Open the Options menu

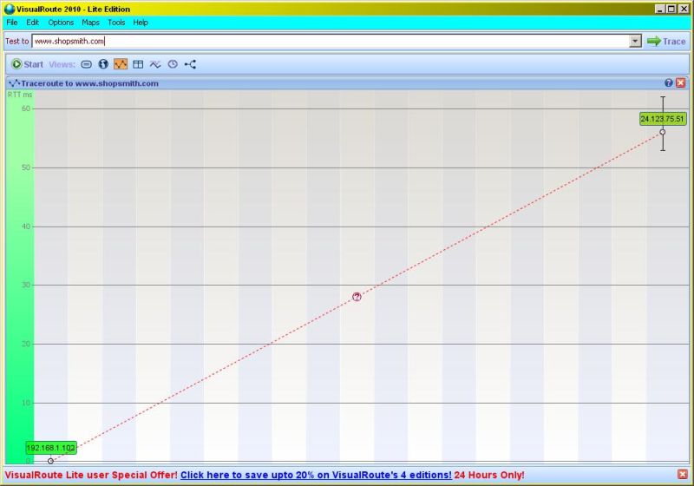61,23
